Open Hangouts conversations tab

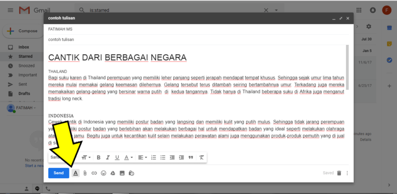pos(37,189)
